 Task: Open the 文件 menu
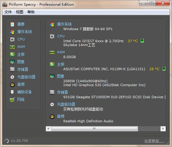tap(8, 12)
